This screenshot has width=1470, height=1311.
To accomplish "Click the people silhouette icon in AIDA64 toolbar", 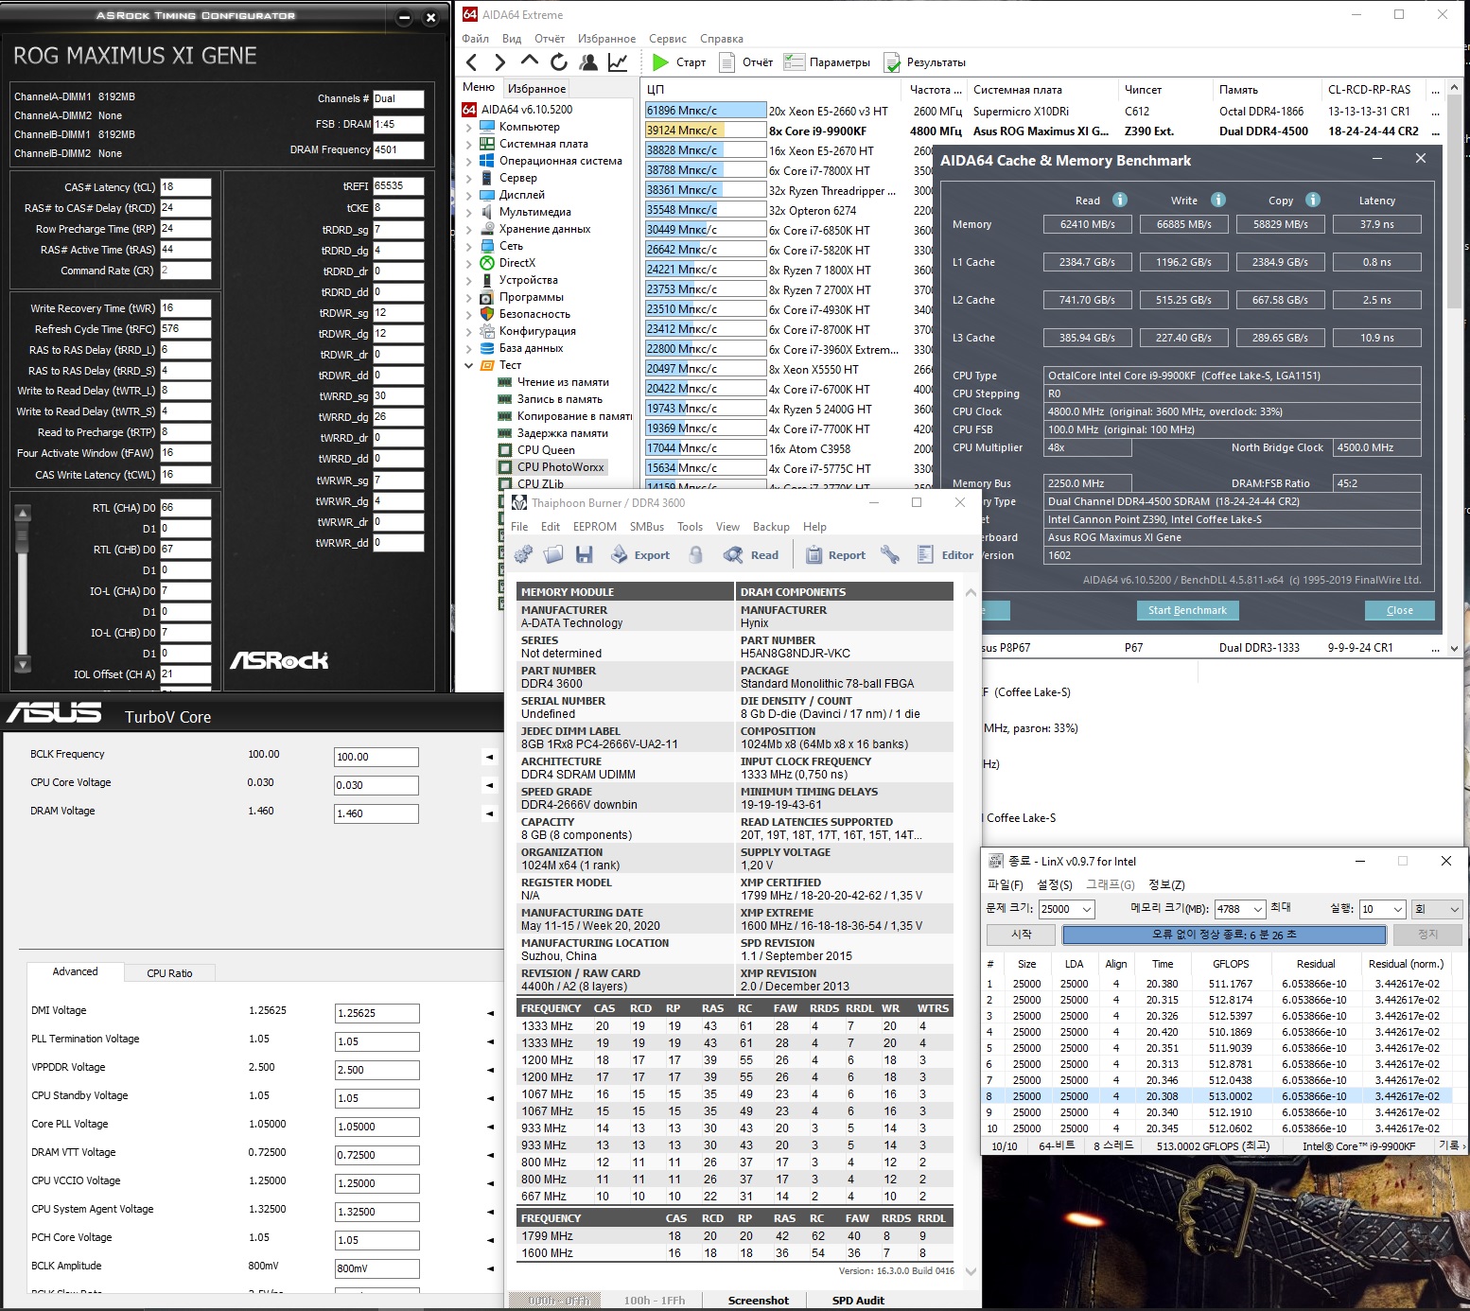I will tap(588, 62).
